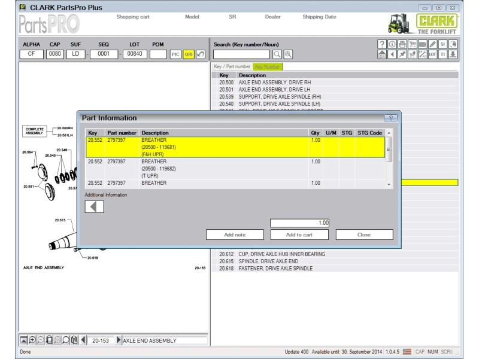The width and height of the screenshot is (479, 359).
Task: Click the empty POM field
Action: [158, 54]
